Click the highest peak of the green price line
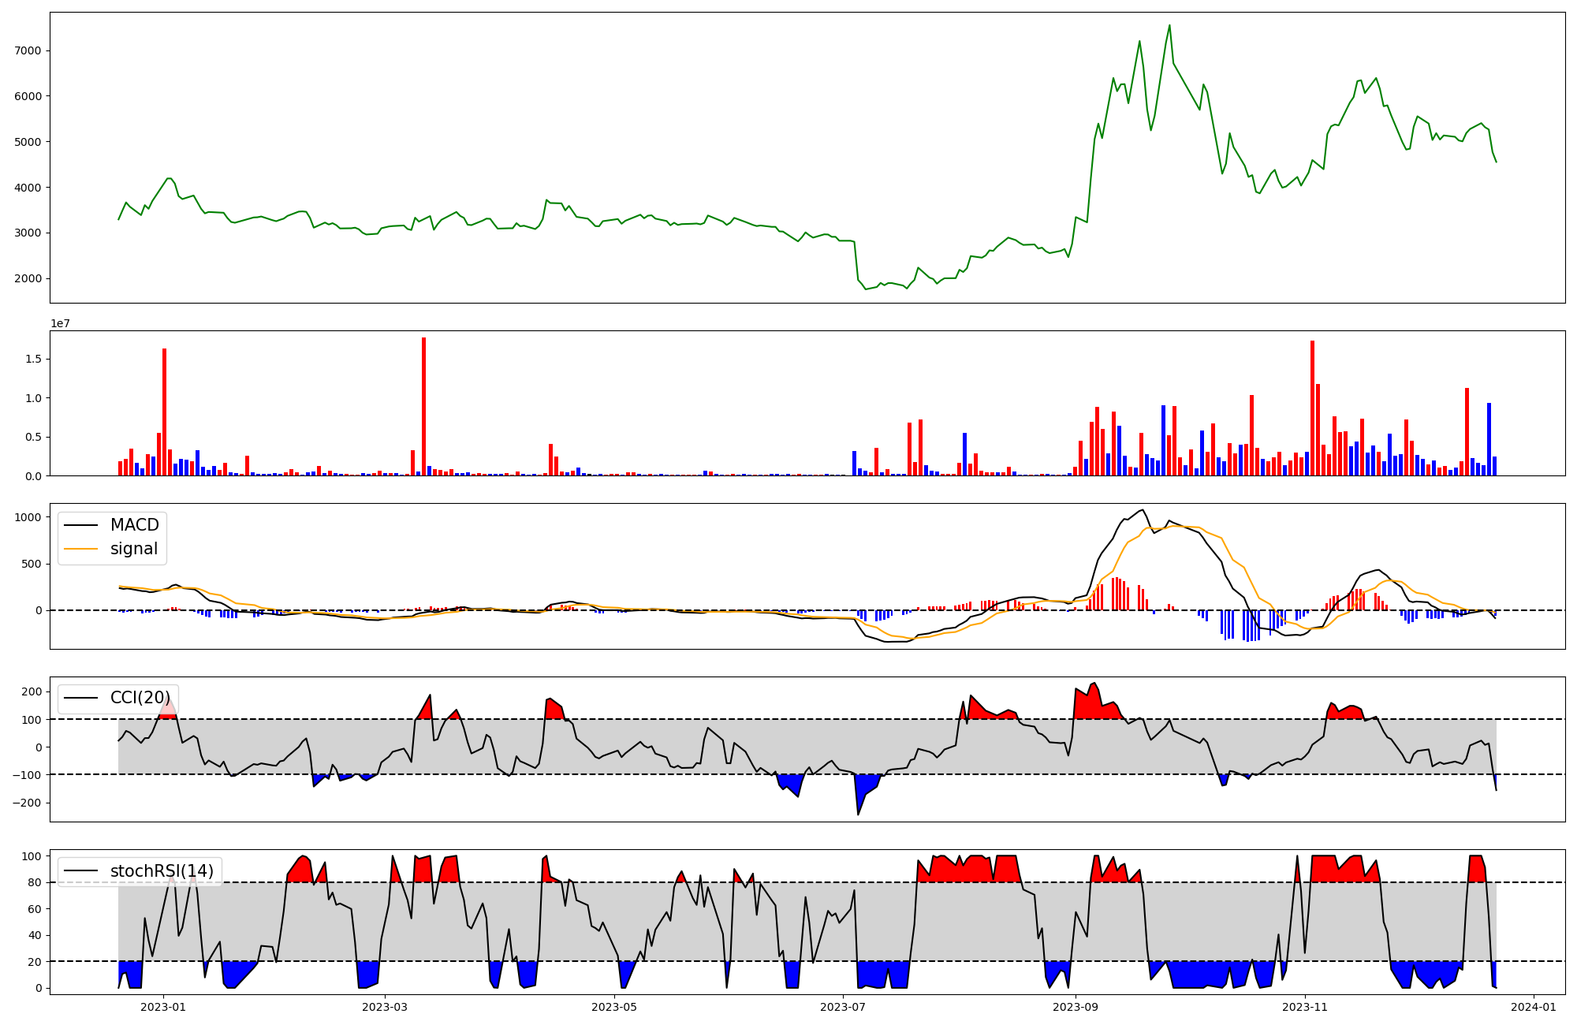1577x1025 pixels. click(x=1169, y=25)
